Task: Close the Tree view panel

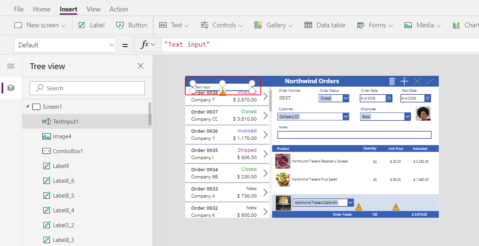Action: pos(141,66)
